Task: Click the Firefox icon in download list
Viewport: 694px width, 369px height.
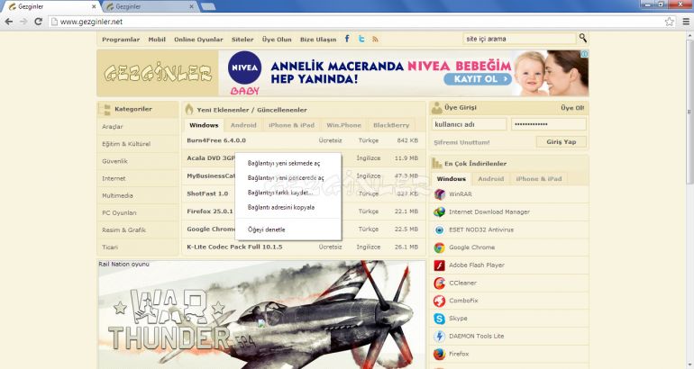Action: click(440, 354)
